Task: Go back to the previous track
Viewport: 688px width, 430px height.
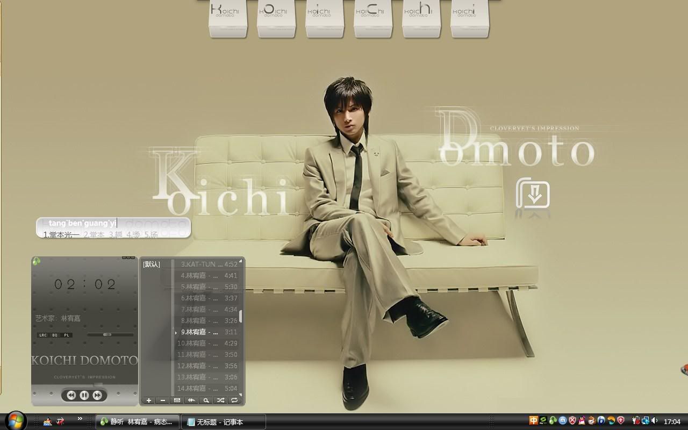Action: (71, 395)
